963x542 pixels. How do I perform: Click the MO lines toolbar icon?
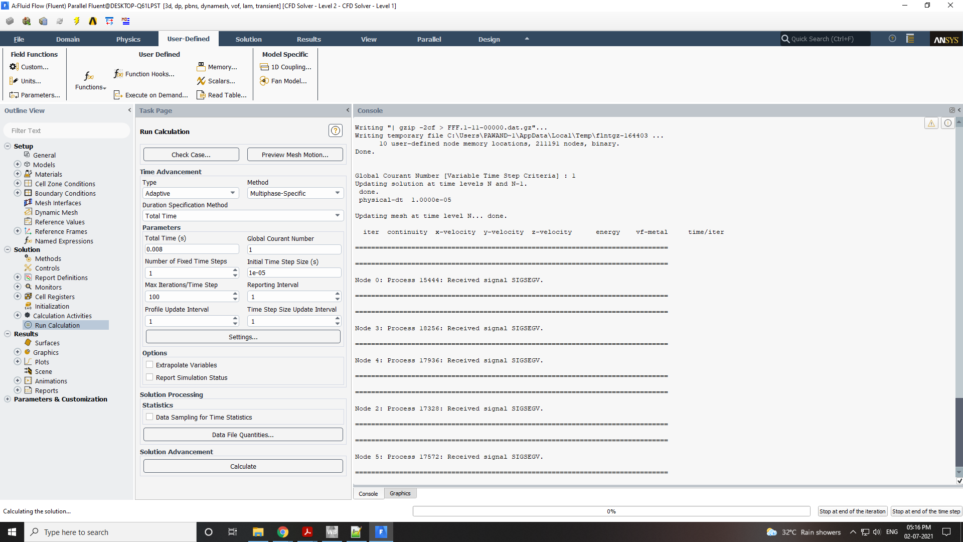[126, 21]
